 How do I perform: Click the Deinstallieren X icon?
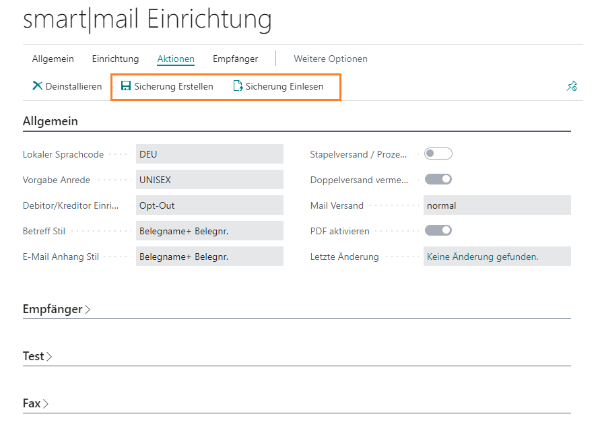click(37, 86)
